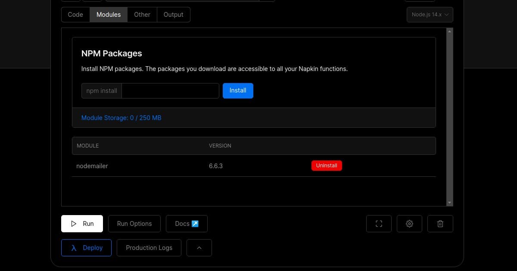Click the lambda icon on Deploy
This screenshot has width=517, height=271.
(73, 247)
